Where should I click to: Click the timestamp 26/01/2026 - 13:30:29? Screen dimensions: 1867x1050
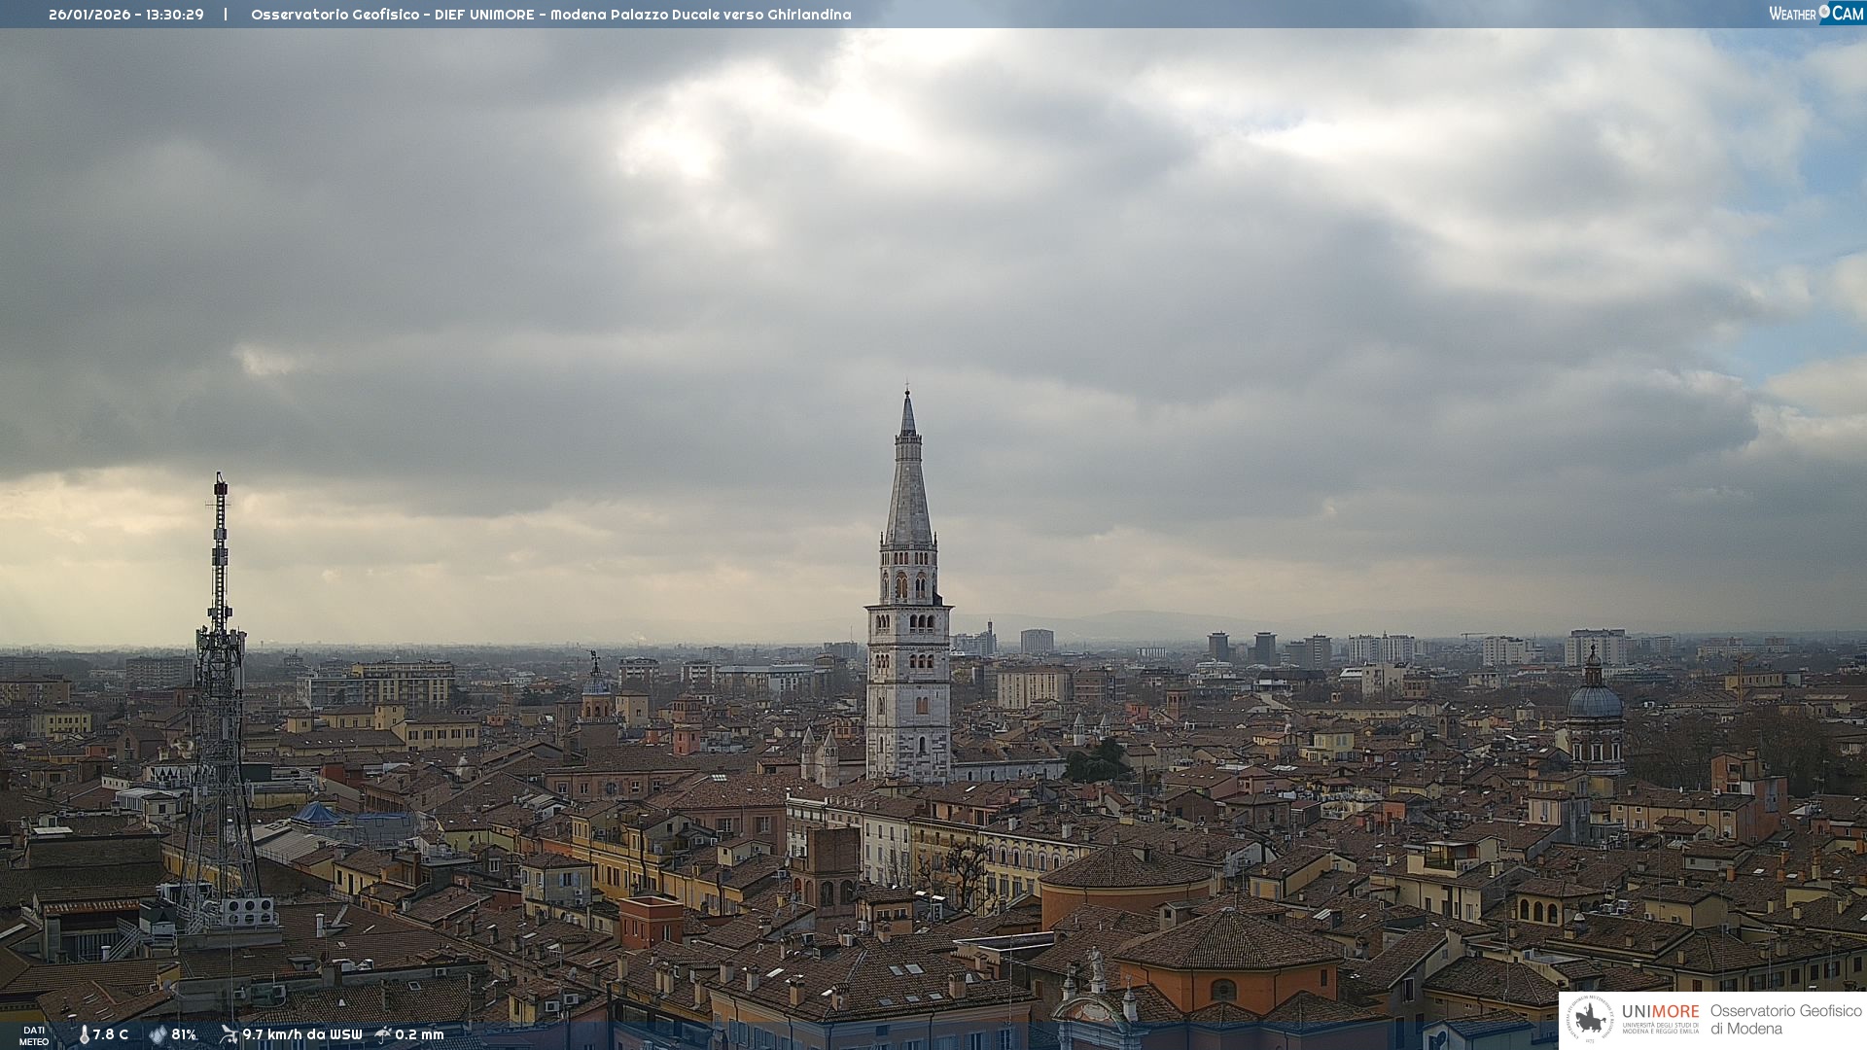click(126, 15)
